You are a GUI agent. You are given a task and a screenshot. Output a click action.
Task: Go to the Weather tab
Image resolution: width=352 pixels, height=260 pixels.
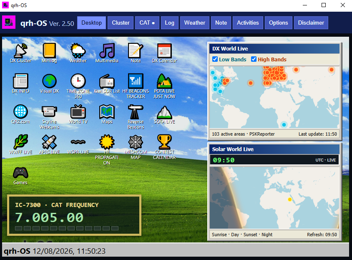(195, 23)
